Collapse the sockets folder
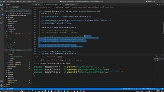The height and width of the screenshot is (92, 164). pyautogui.click(x=11, y=46)
